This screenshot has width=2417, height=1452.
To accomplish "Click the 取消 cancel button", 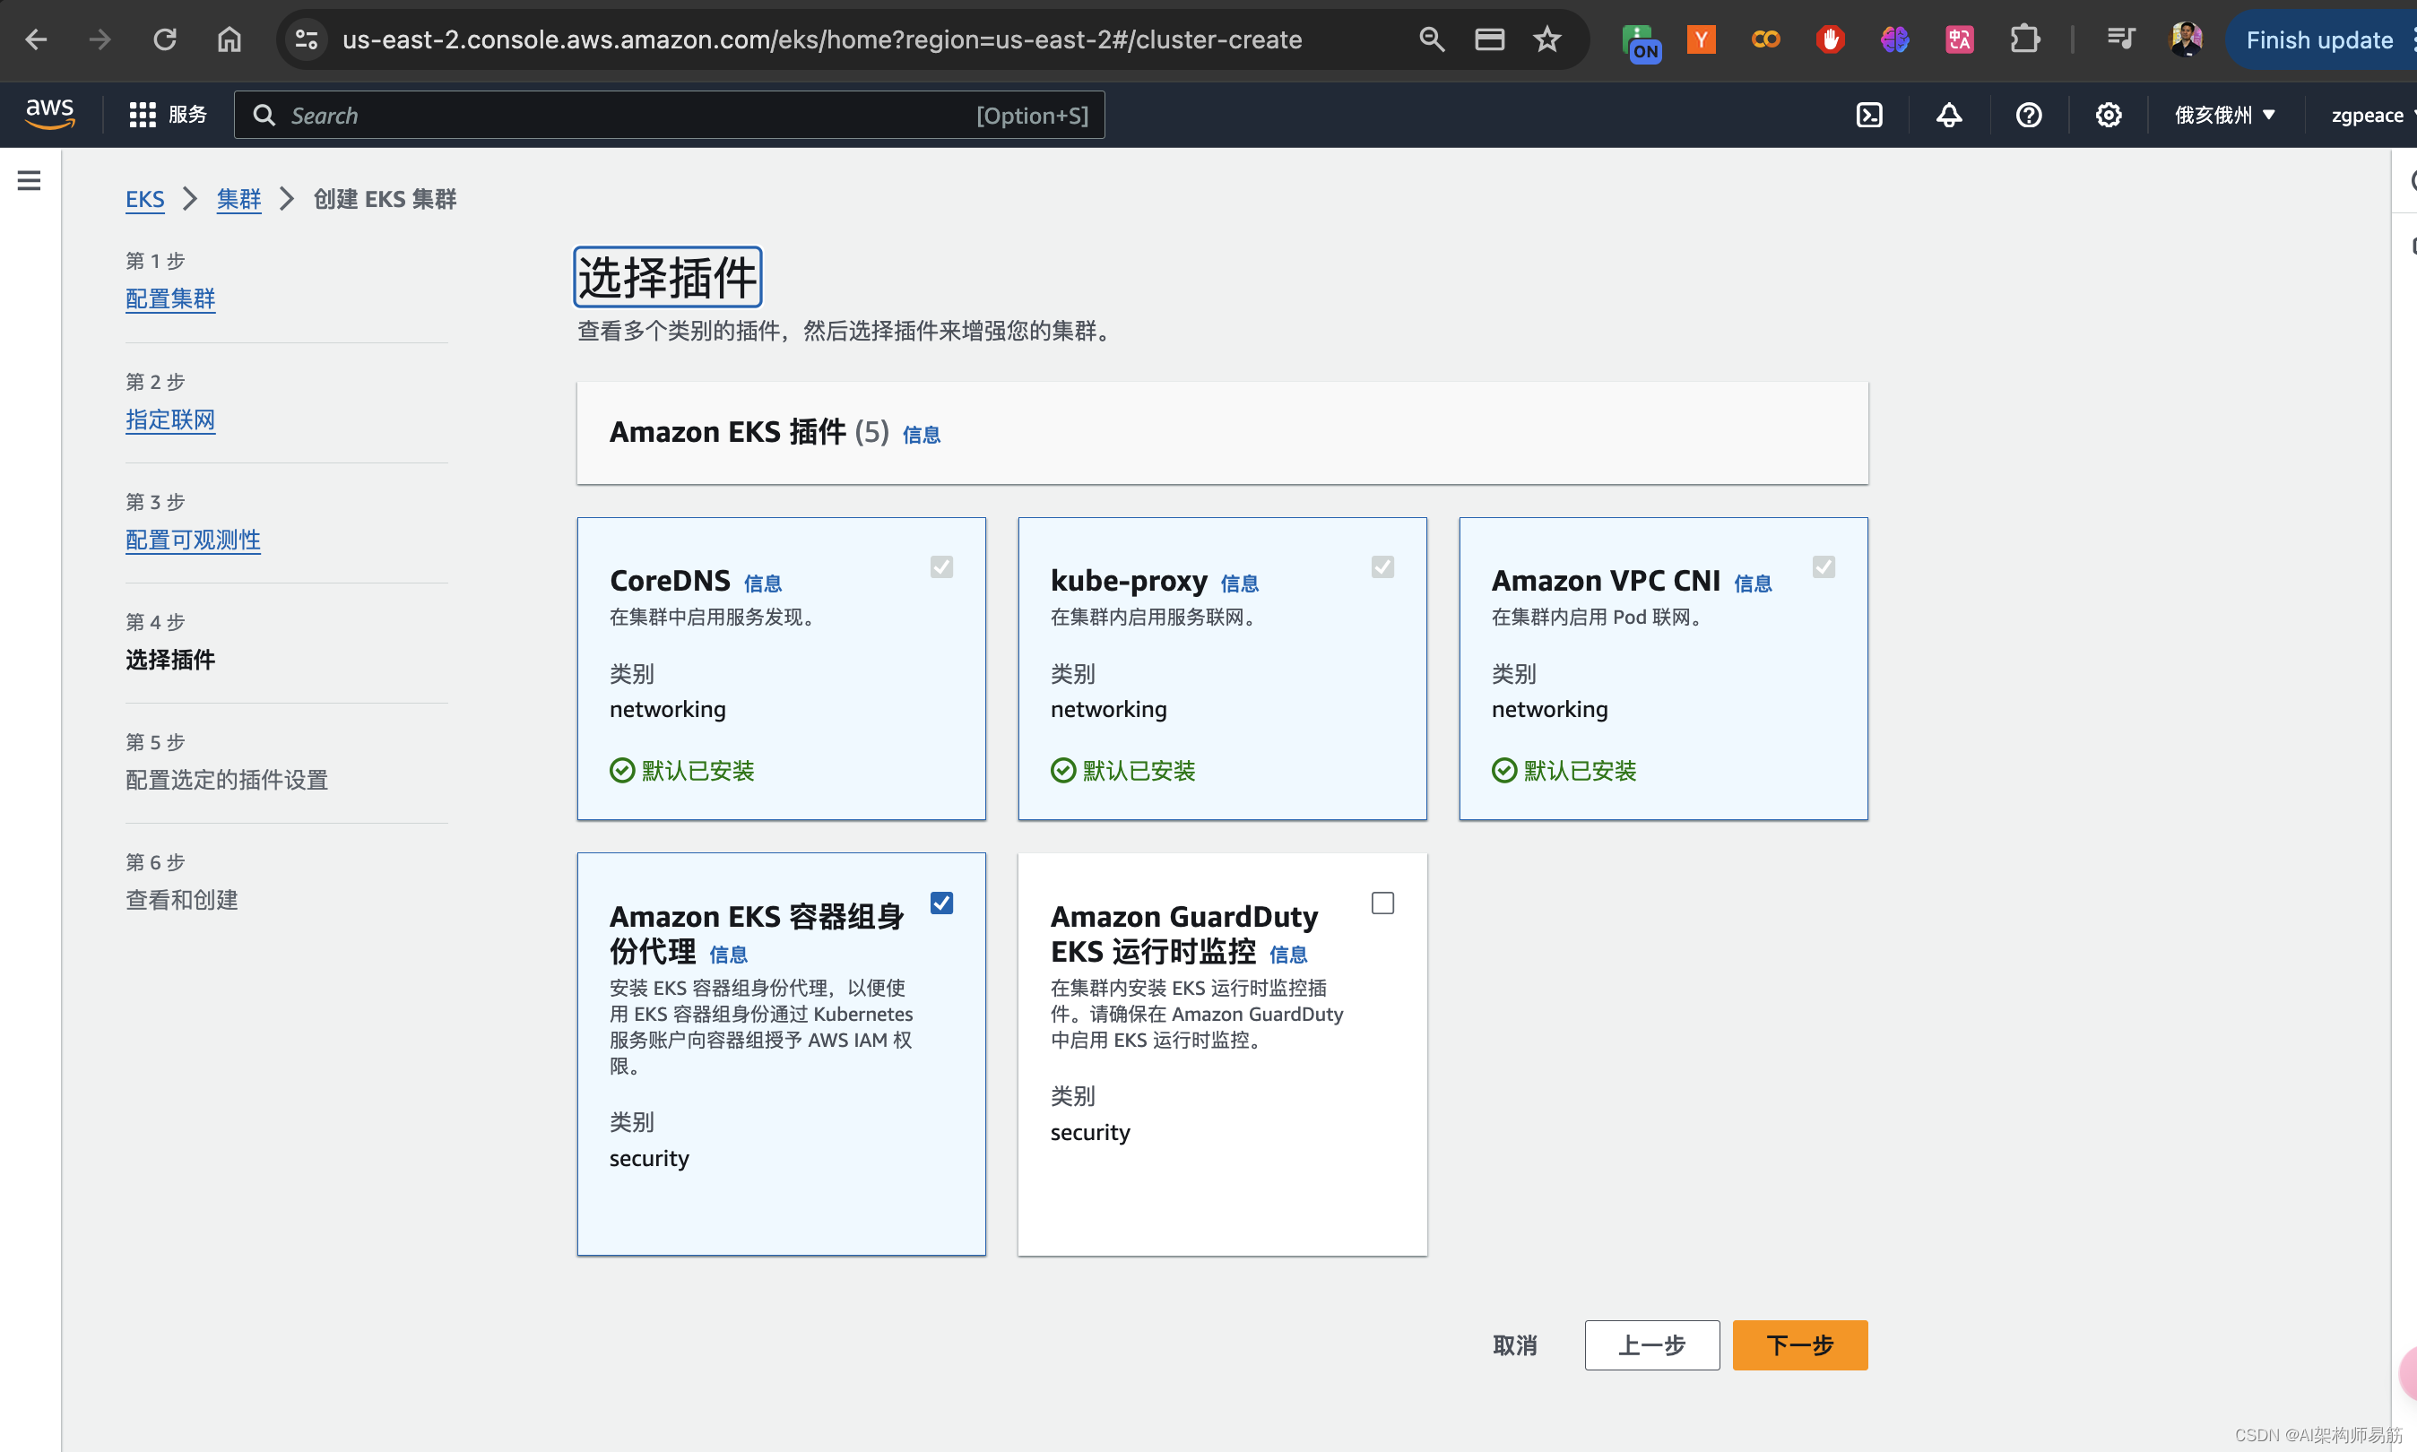I will 1515,1345.
